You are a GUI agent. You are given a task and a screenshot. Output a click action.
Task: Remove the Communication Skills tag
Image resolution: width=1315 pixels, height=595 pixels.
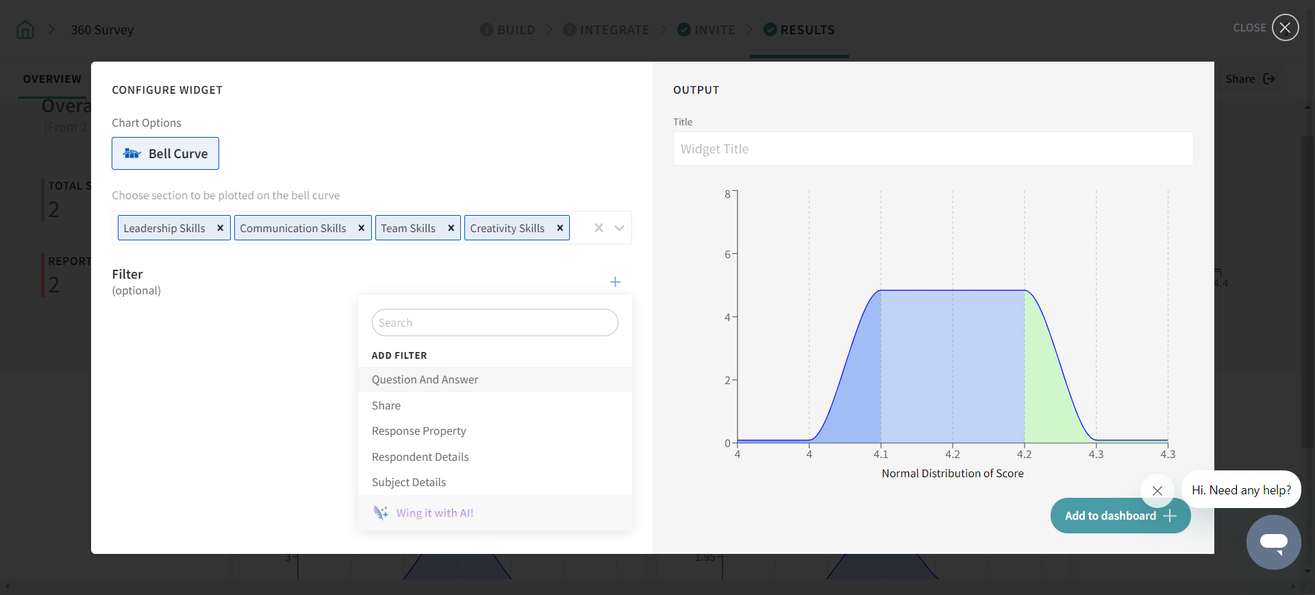point(361,228)
